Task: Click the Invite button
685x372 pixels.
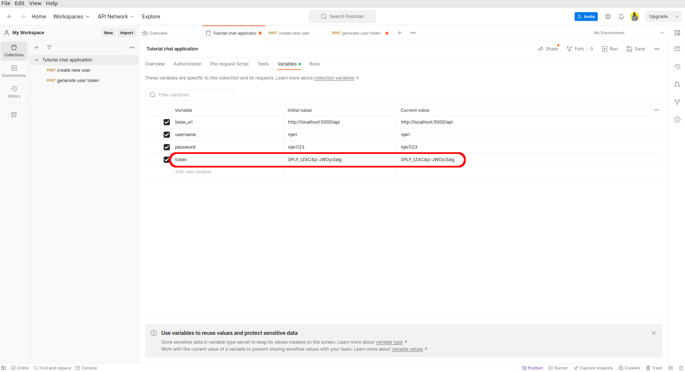Action: point(586,17)
